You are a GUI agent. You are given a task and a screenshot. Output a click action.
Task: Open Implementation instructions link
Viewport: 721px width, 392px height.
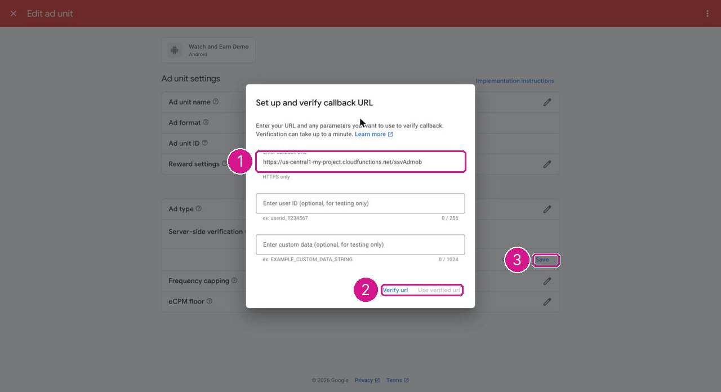click(515, 81)
